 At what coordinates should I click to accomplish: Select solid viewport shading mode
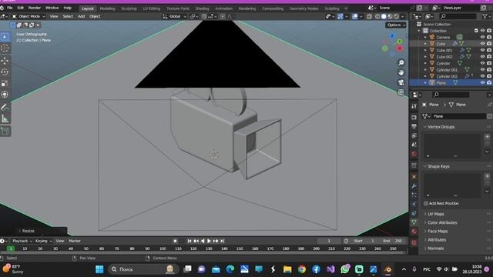[x=384, y=16]
